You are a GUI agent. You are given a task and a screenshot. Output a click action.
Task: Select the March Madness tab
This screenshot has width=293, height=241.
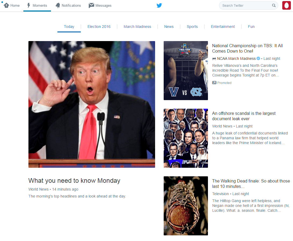coord(137,27)
